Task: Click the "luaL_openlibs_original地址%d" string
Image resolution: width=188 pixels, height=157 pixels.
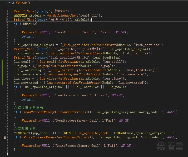Action: point(77,49)
